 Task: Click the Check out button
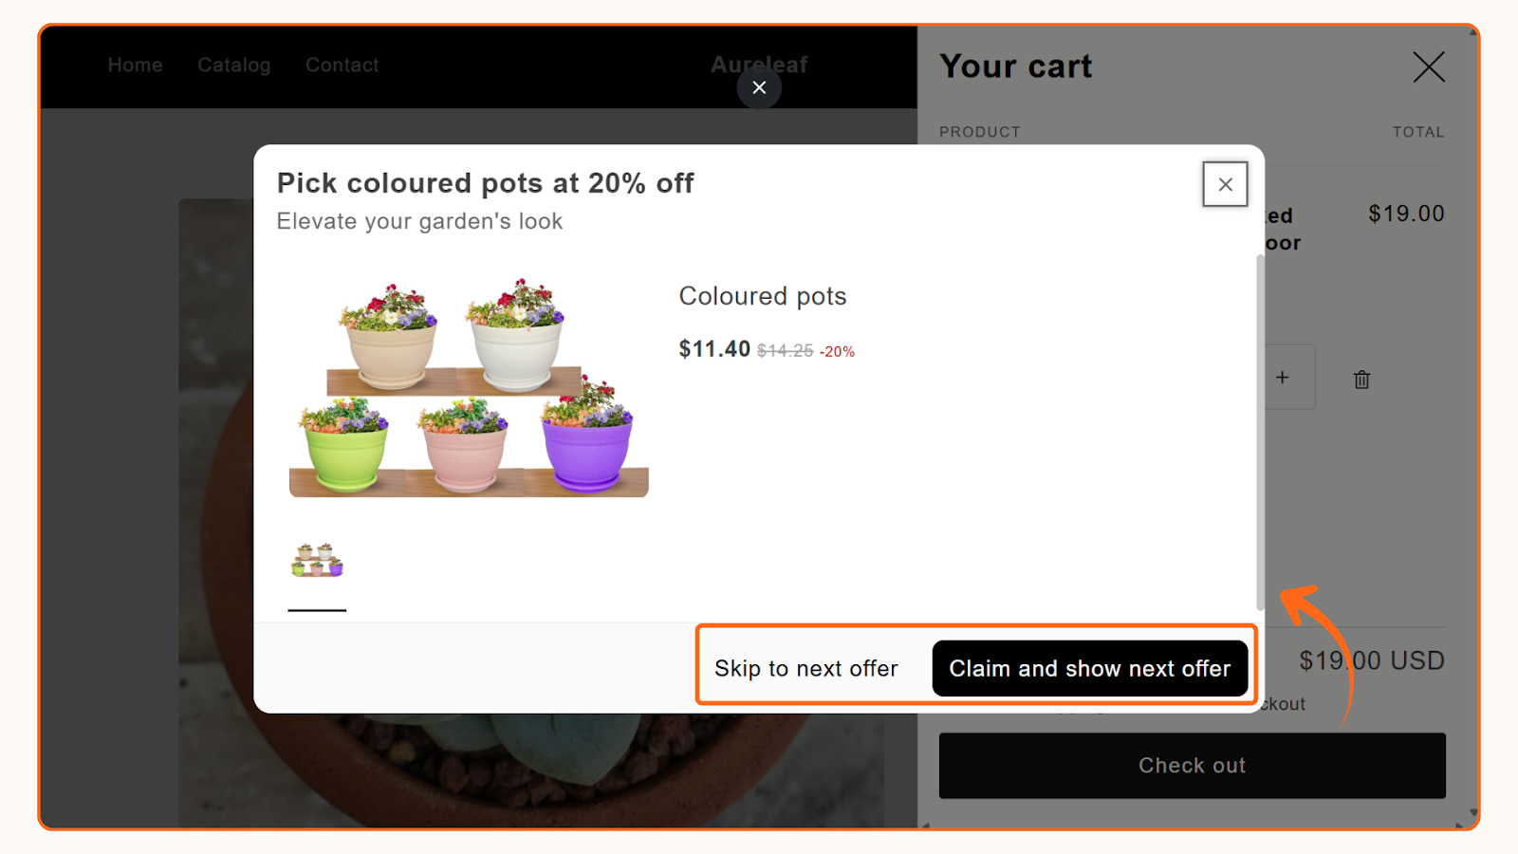pyautogui.click(x=1191, y=765)
